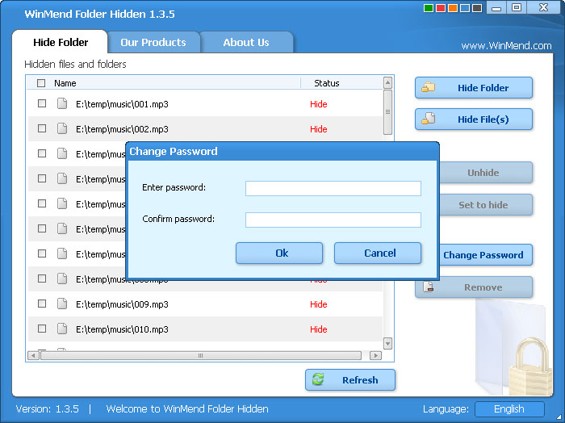Confirm the dialog with Ok
Image resolution: width=565 pixels, height=423 pixels.
tap(279, 253)
